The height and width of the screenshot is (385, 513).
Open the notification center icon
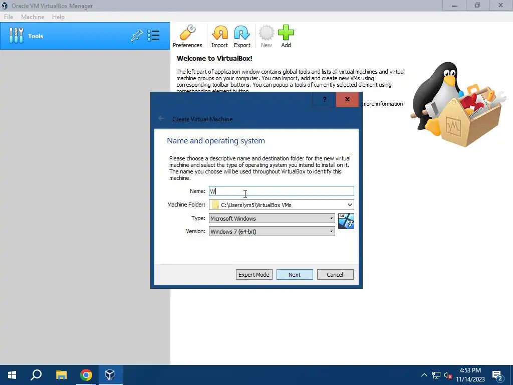[x=497, y=376]
